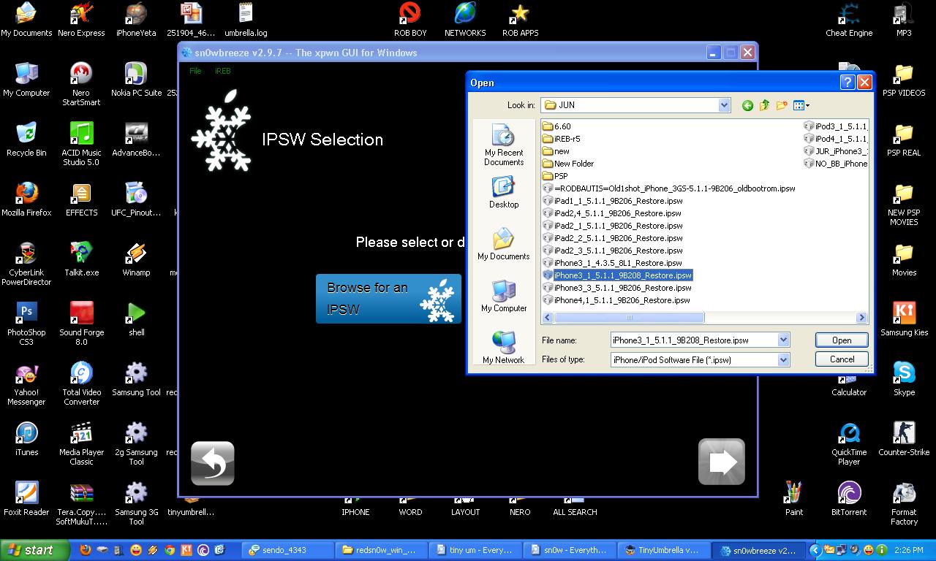
Task: Click the file list horizontal scrollbar left arrow
Action: tap(548, 318)
